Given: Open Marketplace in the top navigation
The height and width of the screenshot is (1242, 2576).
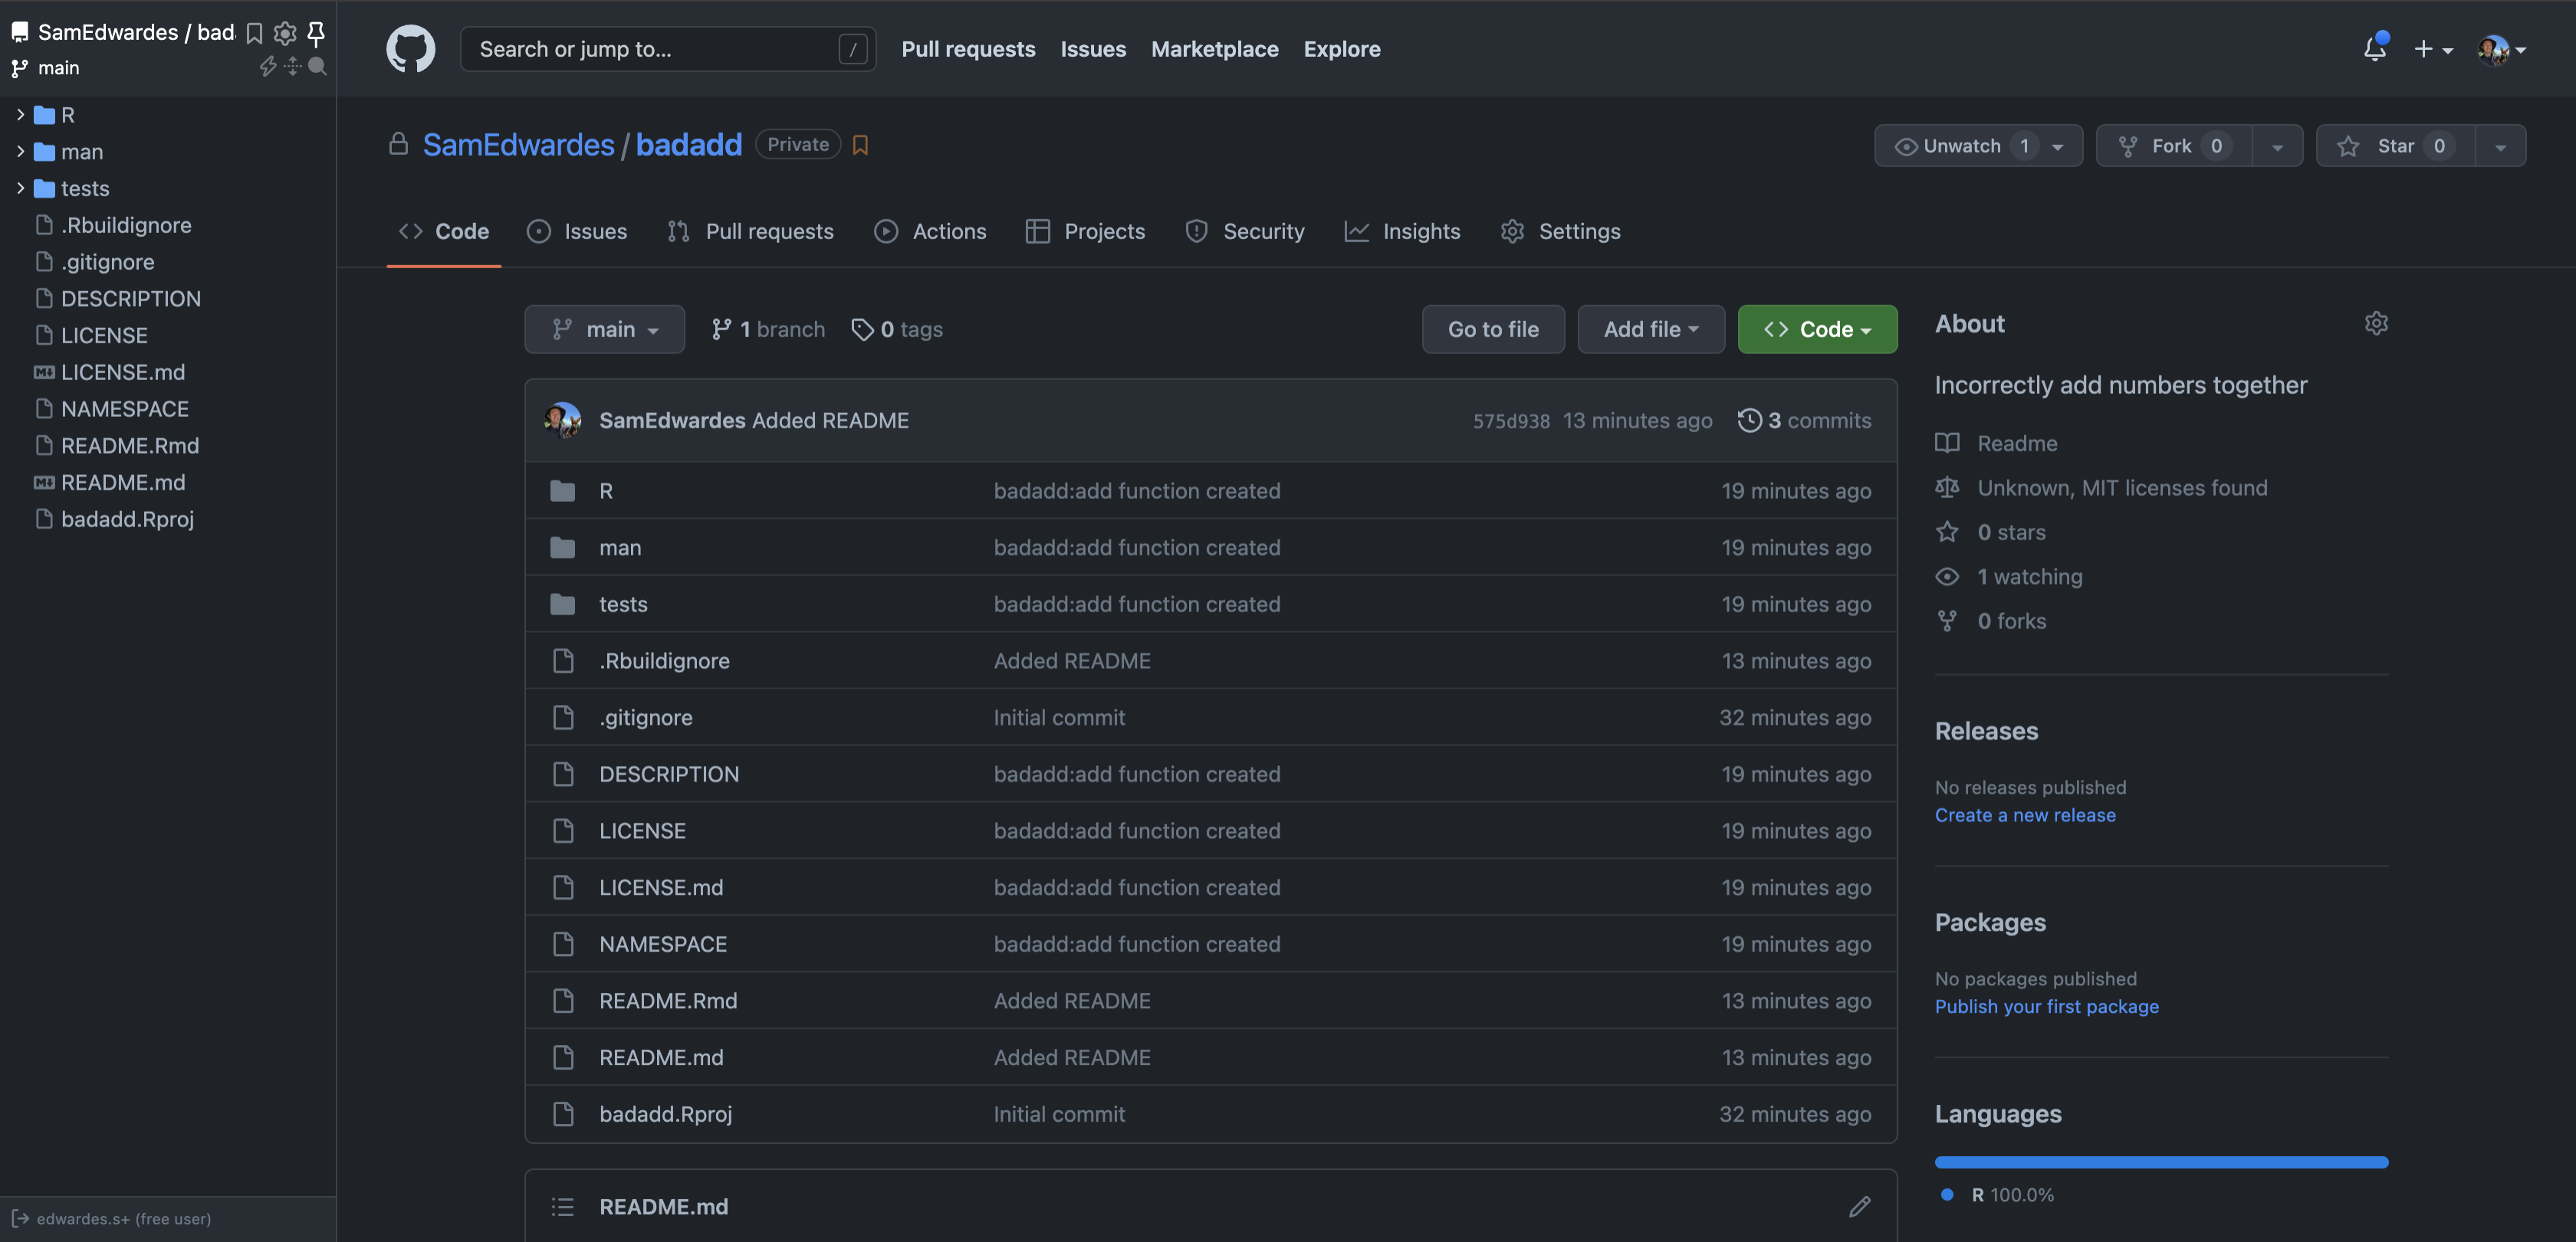Looking at the screenshot, I should [1214, 48].
